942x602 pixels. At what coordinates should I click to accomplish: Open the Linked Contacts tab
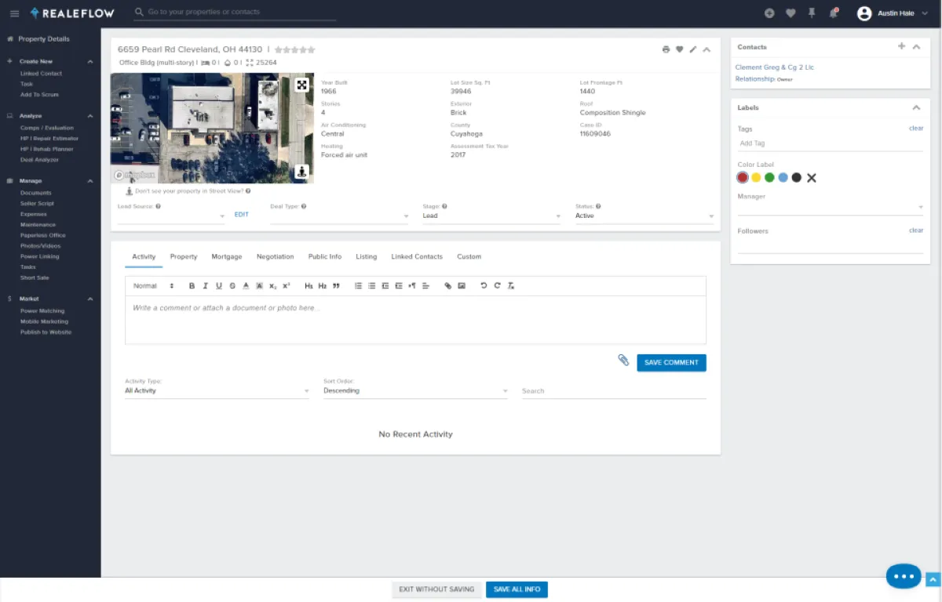(x=417, y=256)
